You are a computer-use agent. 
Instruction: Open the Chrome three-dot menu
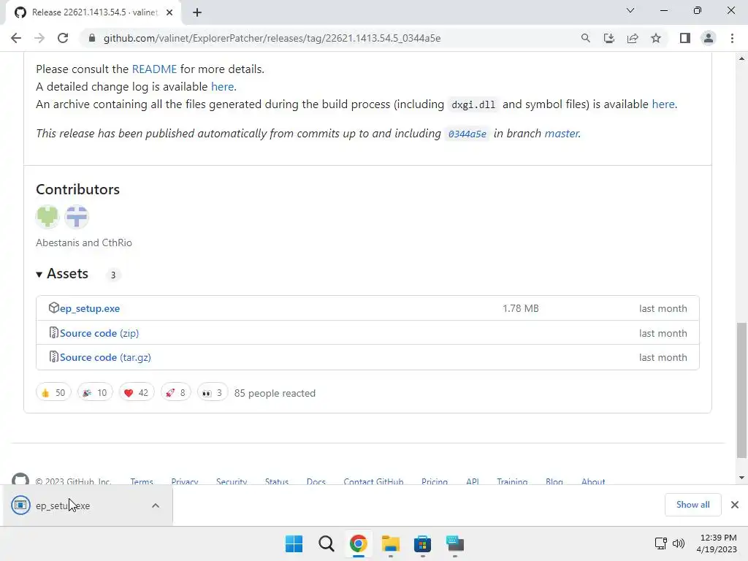[x=732, y=38]
